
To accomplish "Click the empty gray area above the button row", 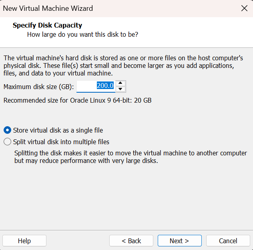I will 127,200.
